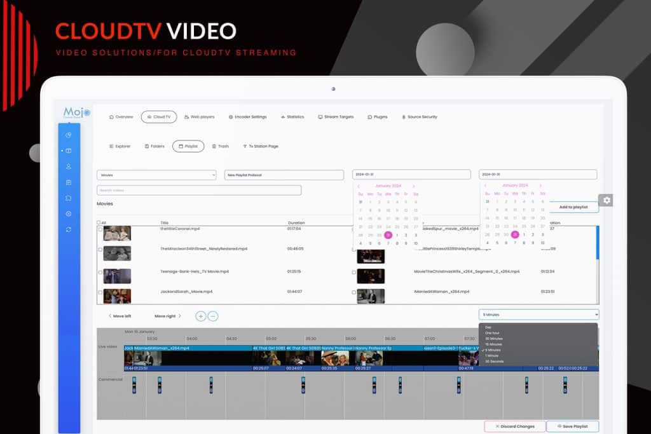The width and height of the screenshot is (651, 434).
Task: Choose Day in the zoom list
Action: tap(488, 327)
